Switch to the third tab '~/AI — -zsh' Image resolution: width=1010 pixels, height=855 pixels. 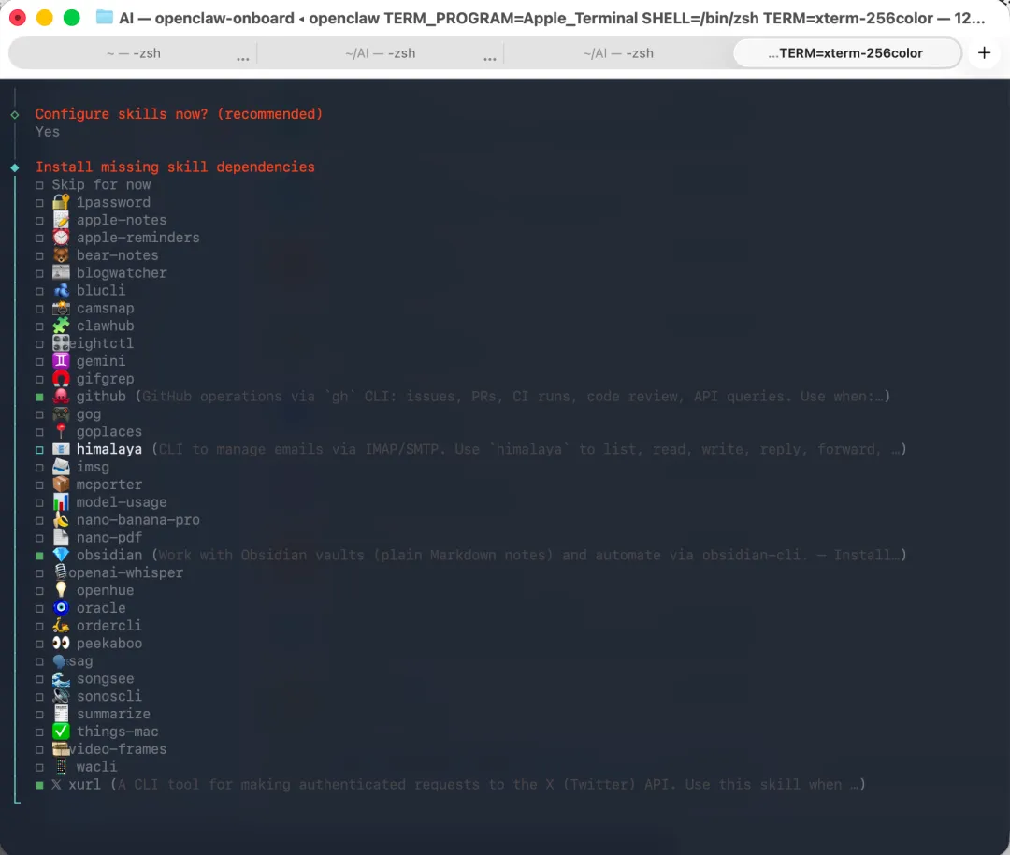point(618,53)
